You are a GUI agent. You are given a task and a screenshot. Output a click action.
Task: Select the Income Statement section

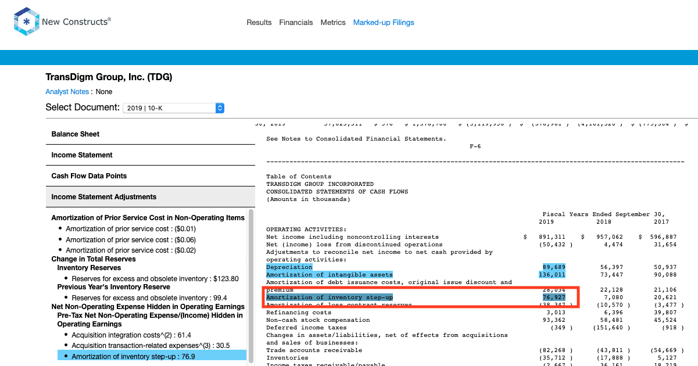pos(151,155)
